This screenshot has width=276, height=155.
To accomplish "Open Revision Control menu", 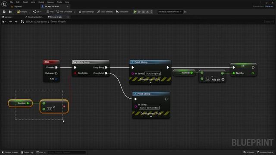I will [265, 152].
